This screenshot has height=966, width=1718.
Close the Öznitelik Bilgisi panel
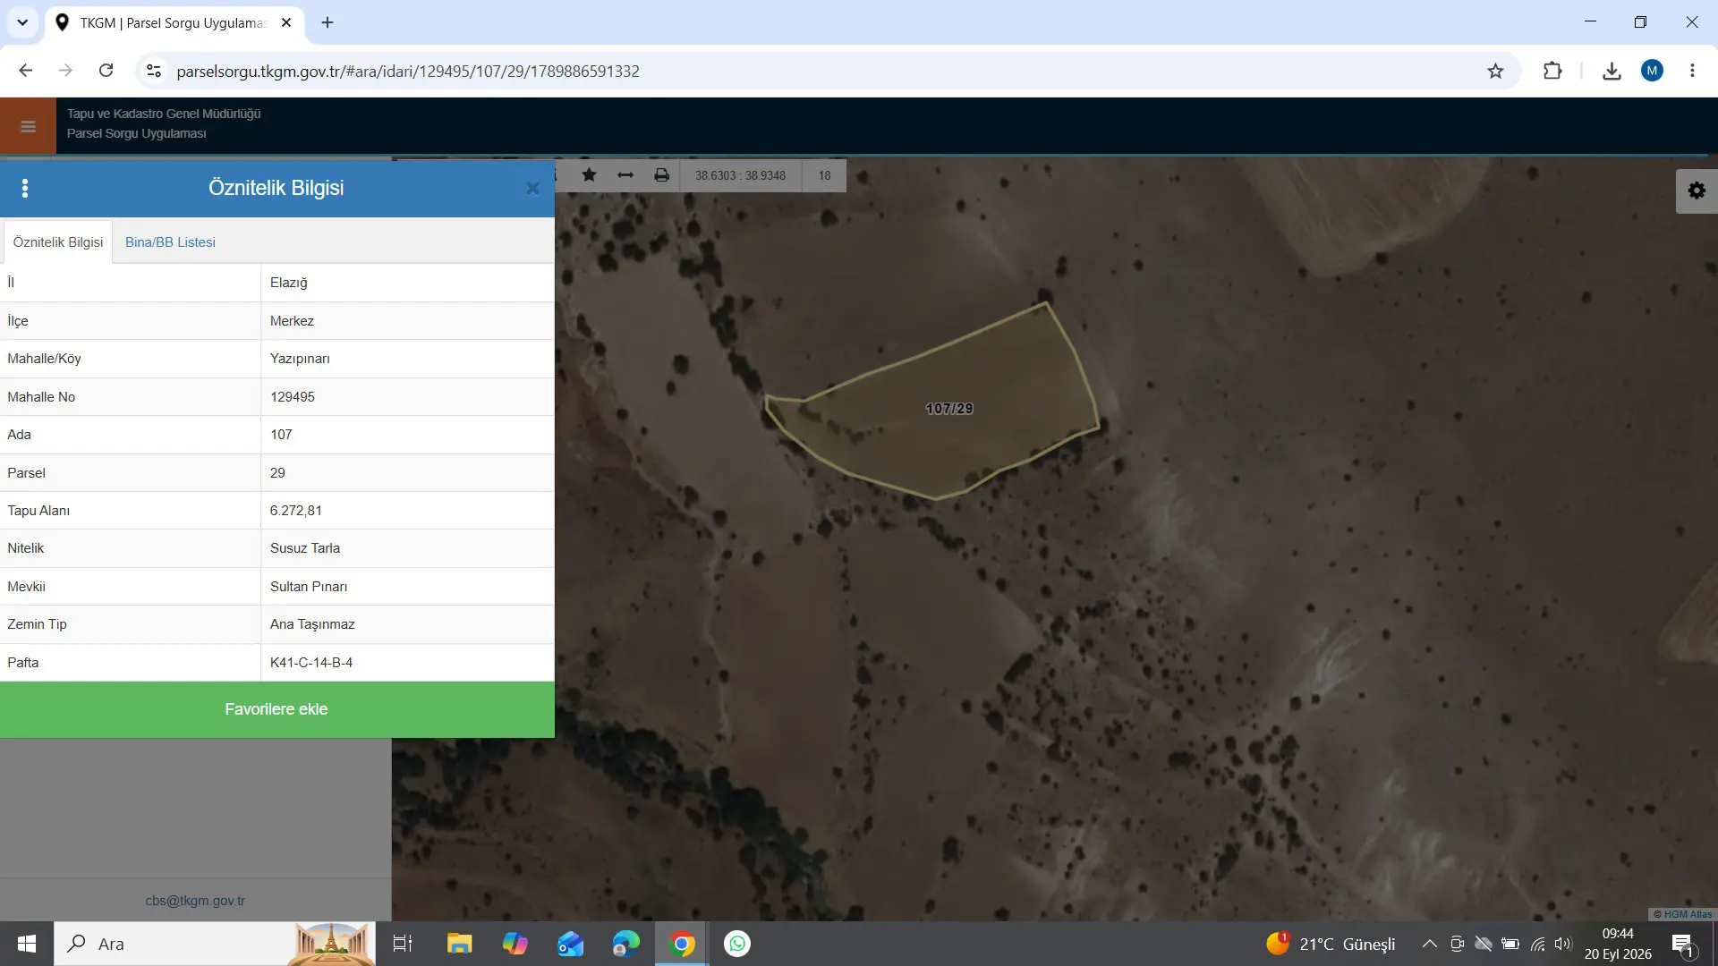(x=532, y=188)
